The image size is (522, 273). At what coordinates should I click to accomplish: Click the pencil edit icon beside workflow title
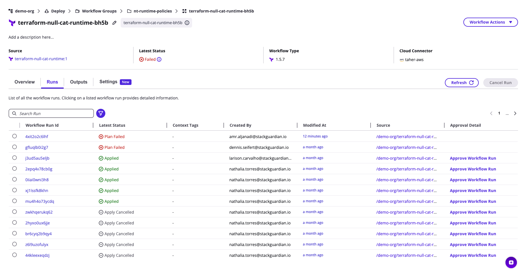point(114,23)
